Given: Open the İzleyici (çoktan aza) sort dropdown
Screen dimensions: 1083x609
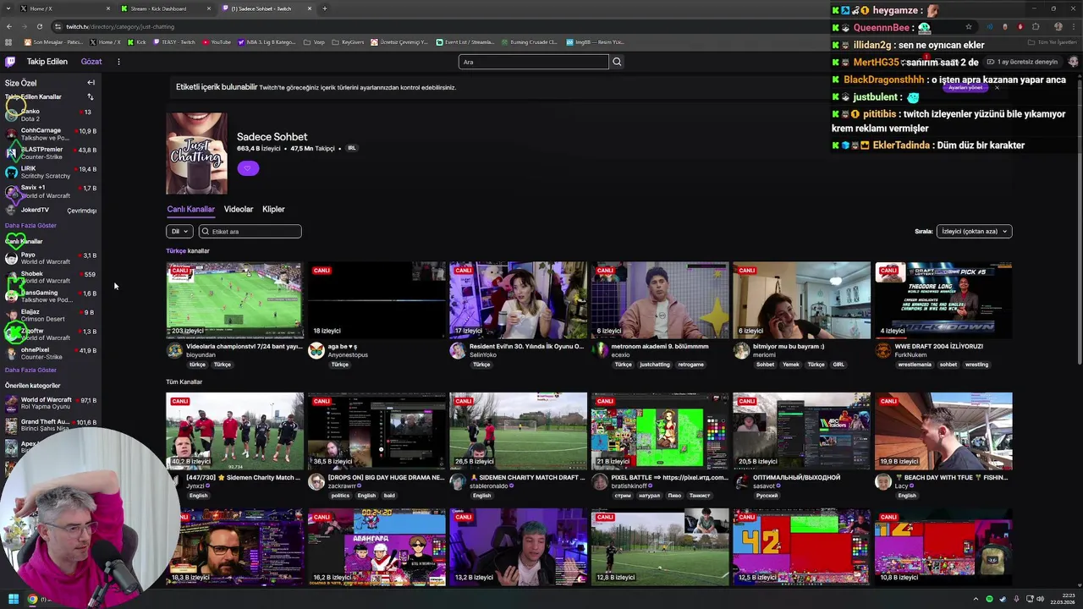Looking at the screenshot, I should (x=974, y=231).
